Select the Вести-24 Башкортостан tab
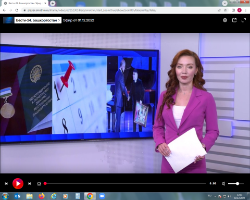The height and width of the screenshot is (200, 250). click(x=25, y=3)
